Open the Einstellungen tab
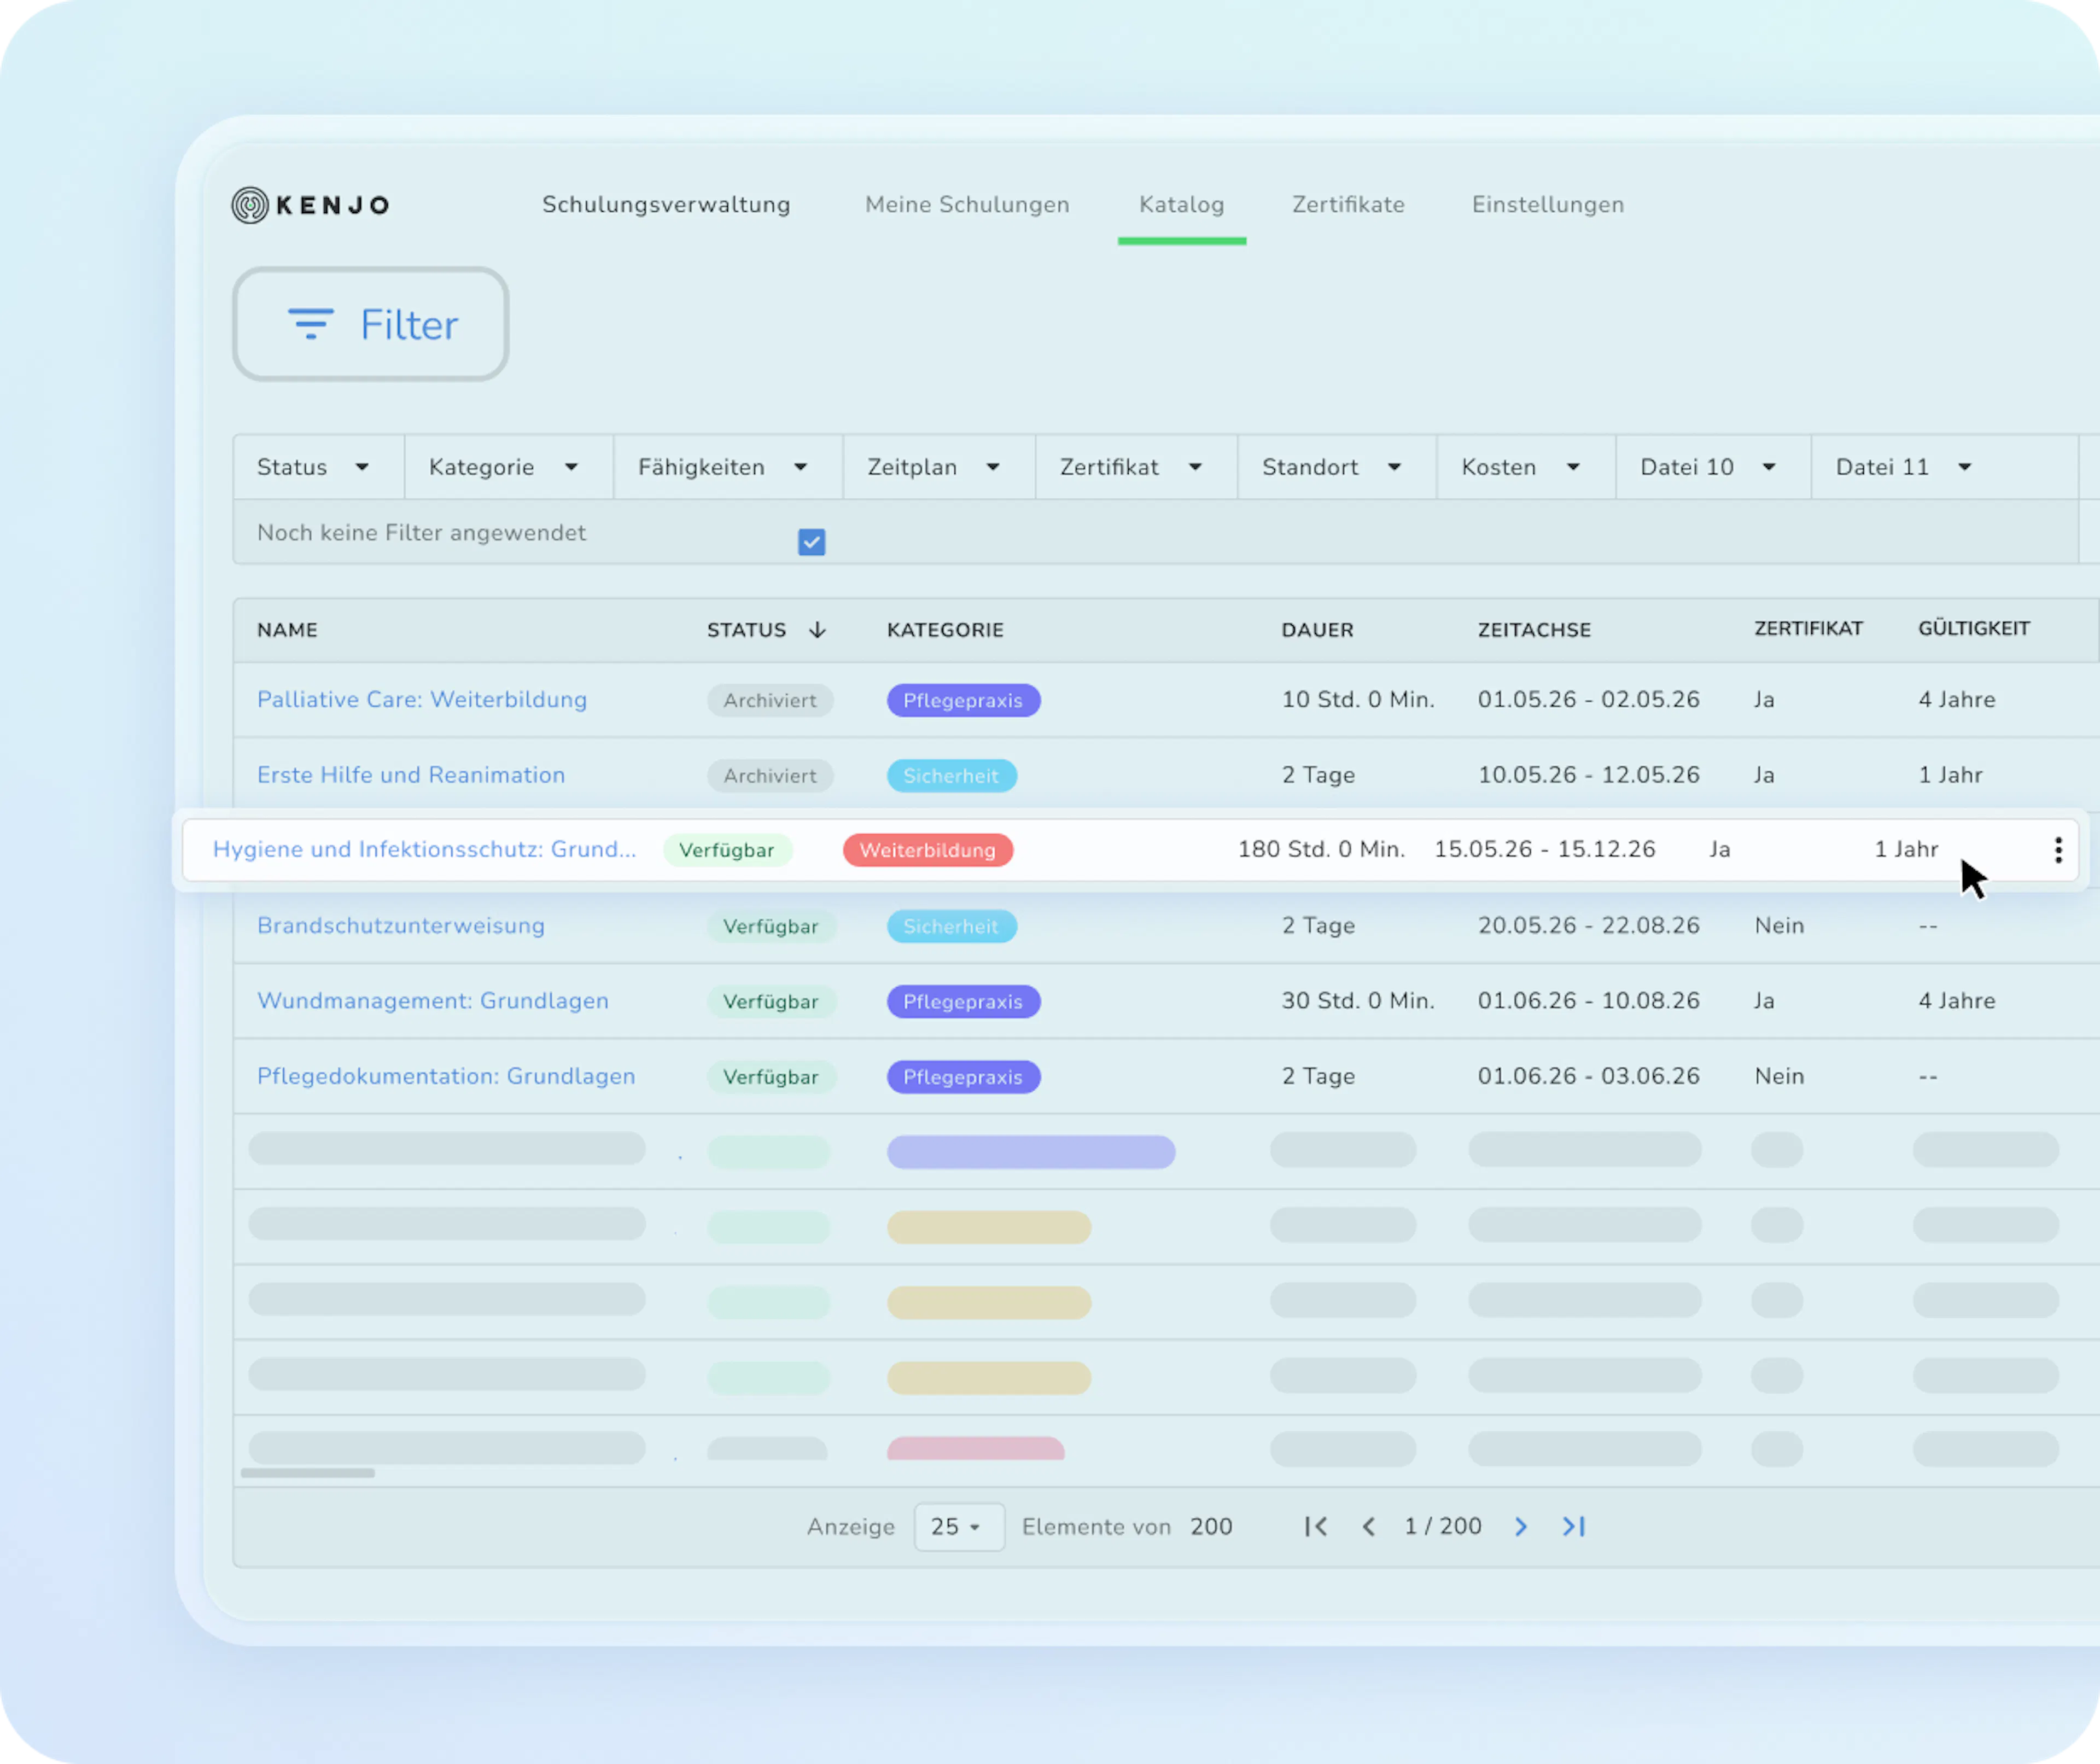This screenshot has width=2100, height=1764. click(x=1548, y=205)
